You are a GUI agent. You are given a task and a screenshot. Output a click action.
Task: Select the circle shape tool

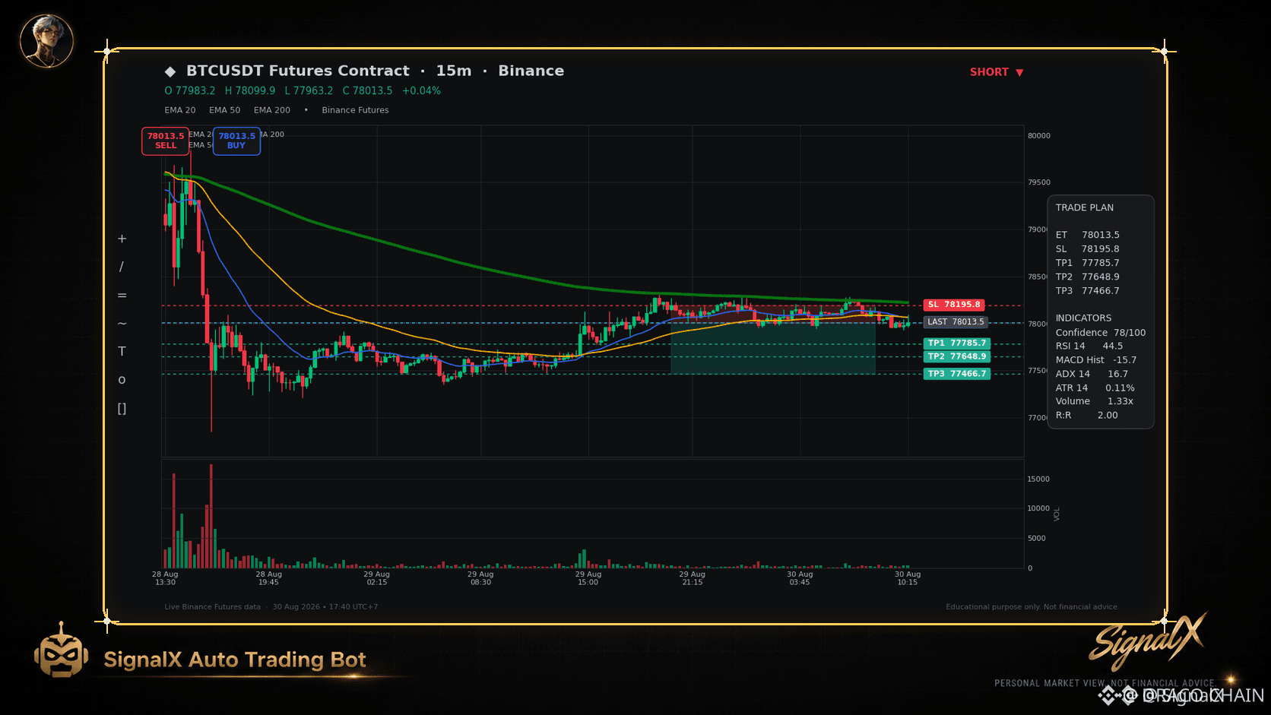122,380
